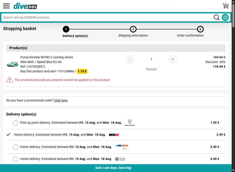
Task: Click the magnifying glass search icon
Action: click(216, 17)
